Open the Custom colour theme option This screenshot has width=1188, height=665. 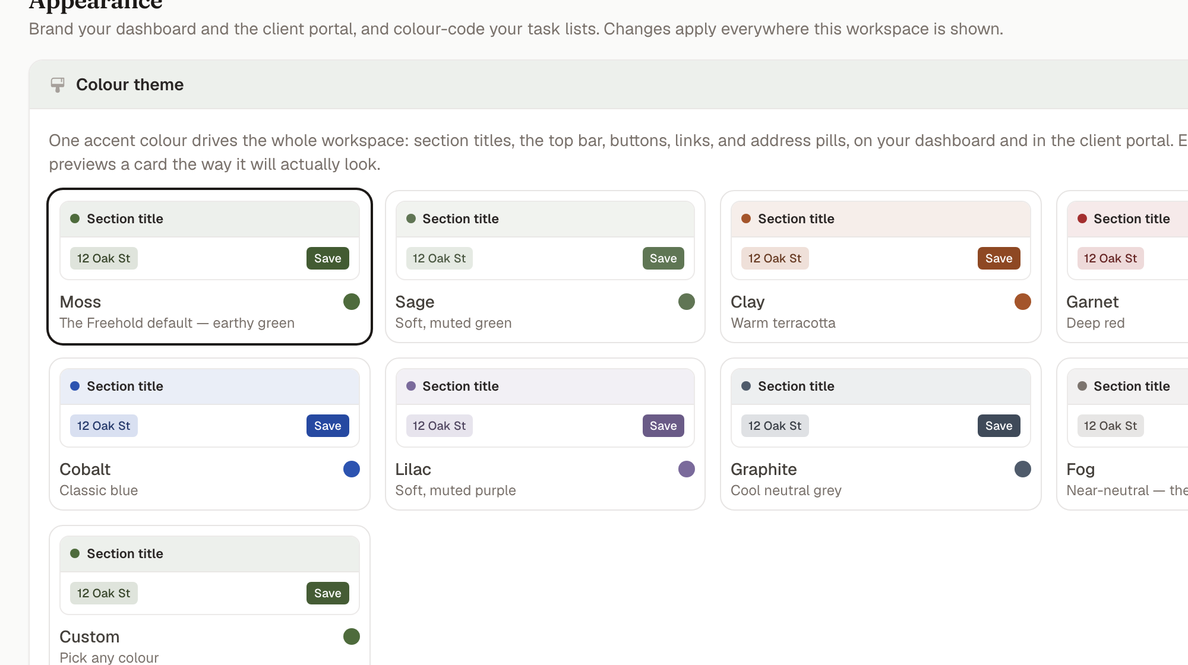tap(210, 596)
